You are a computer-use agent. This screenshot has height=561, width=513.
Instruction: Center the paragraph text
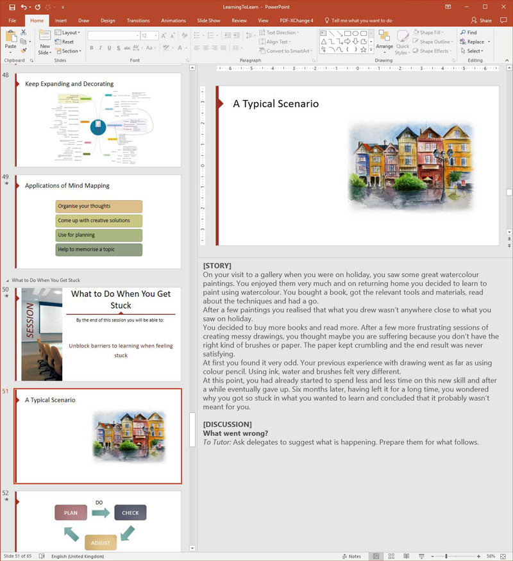206,47
